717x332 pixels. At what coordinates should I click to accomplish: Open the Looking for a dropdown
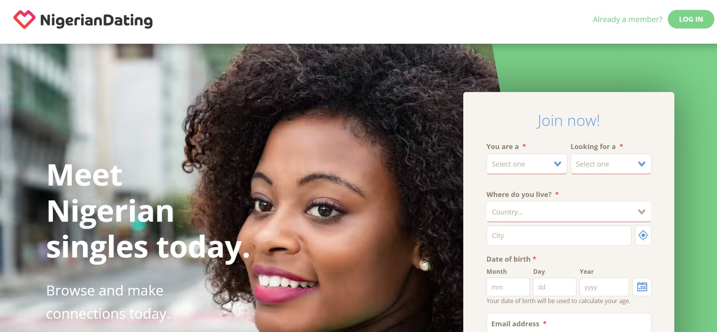click(x=611, y=164)
